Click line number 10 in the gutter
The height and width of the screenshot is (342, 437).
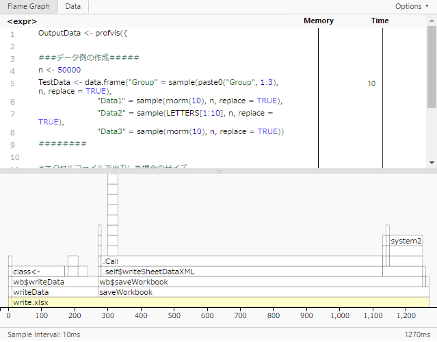(x=15, y=157)
